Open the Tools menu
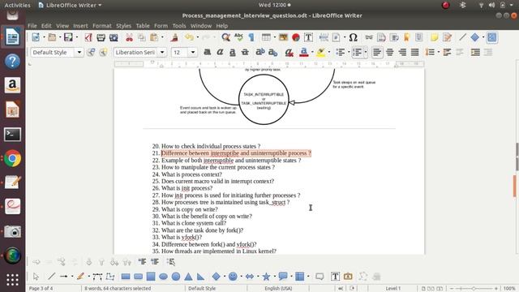Viewport: 519px width, 292px height. tap(179, 26)
